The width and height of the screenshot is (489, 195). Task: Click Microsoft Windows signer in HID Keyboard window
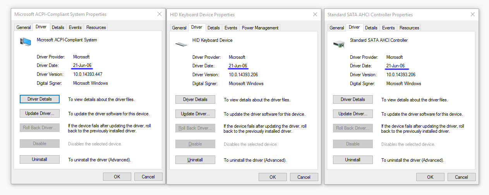pyautogui.click(x=246, y=84)
